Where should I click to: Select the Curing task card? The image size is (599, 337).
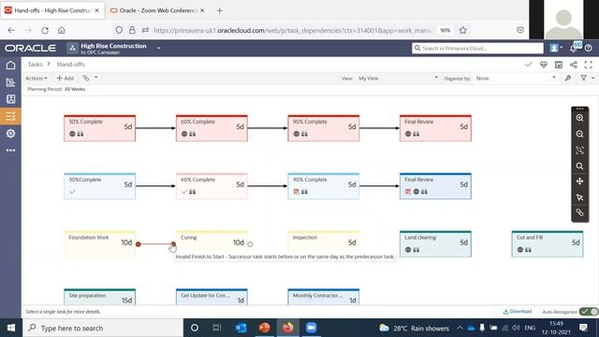212,244
